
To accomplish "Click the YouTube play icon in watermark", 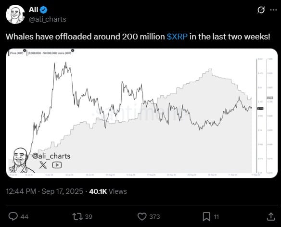I will click(x=57, y=165).
